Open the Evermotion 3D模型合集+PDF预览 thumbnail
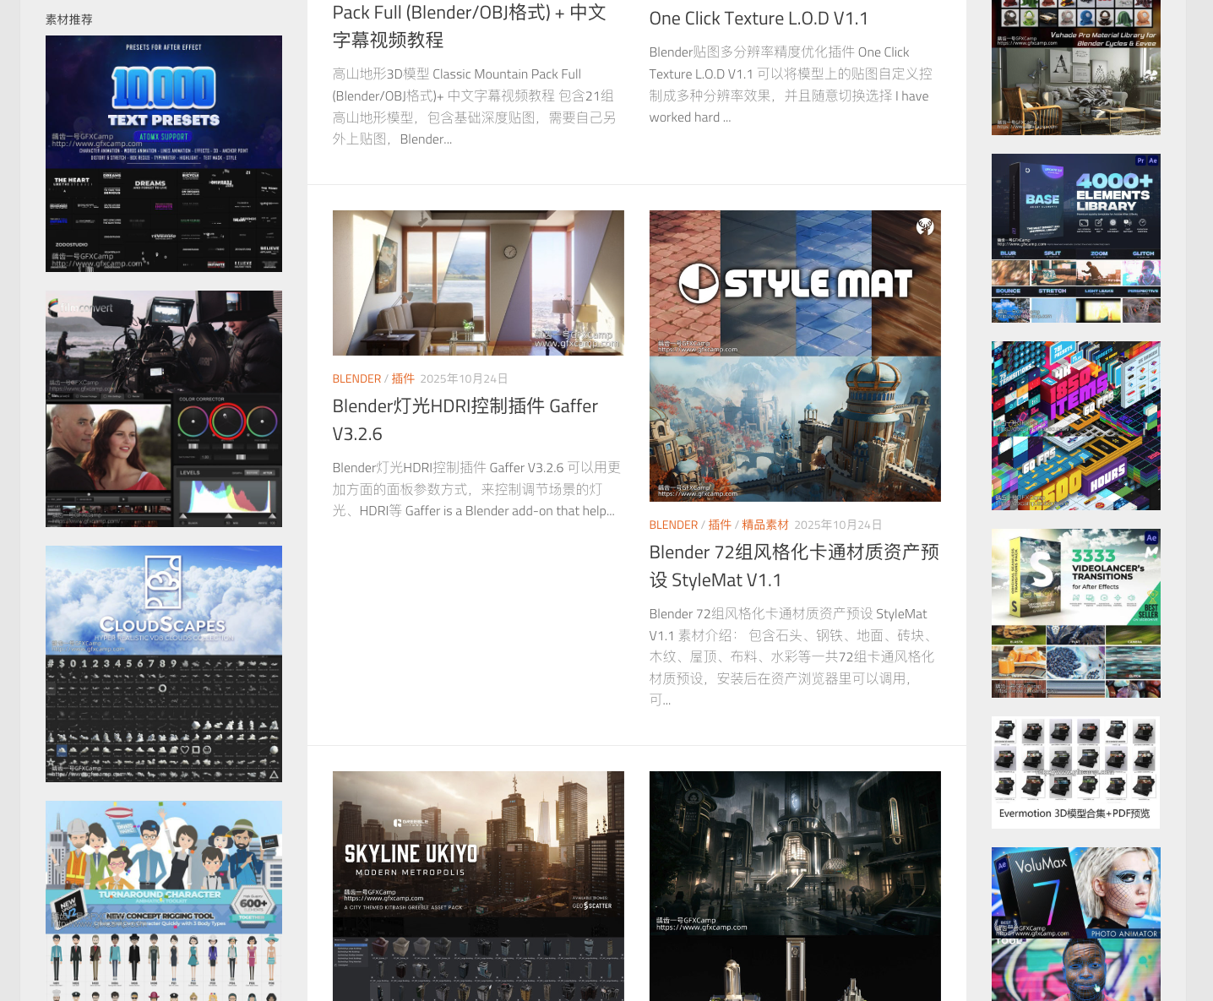This screenshot has width=1213, height=1001. pos(1076,772)
